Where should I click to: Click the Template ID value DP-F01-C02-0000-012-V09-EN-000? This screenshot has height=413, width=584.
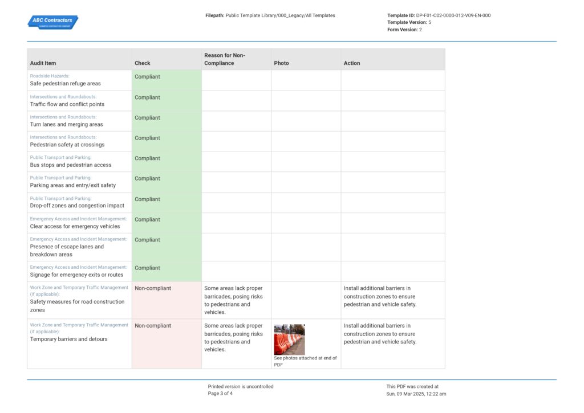[453, 15]
